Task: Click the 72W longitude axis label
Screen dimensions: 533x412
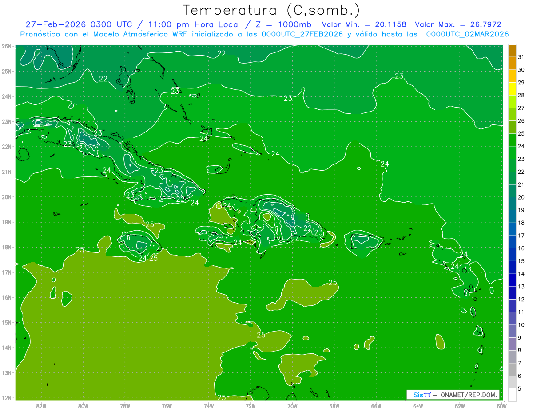Action: point(251,406)
